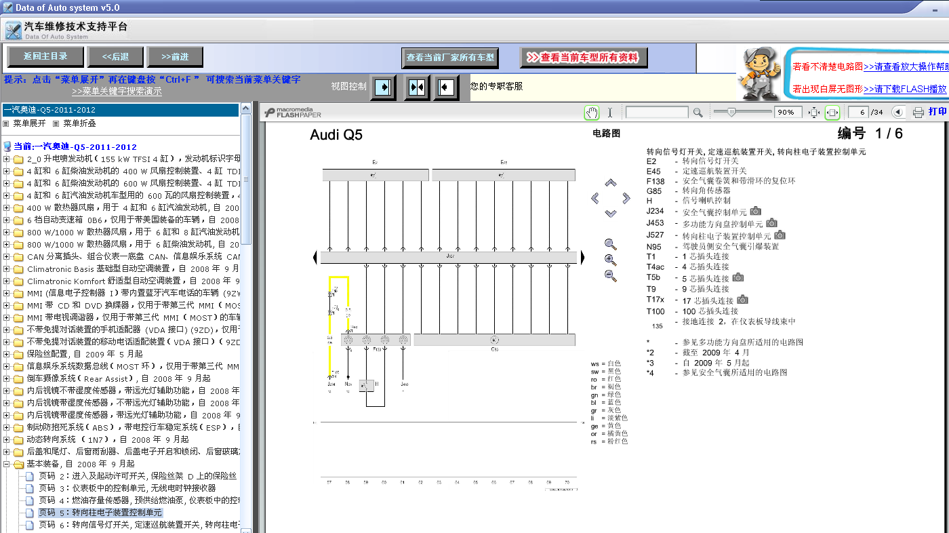Viewport: 949px width, 533px height.
Task: Click camera icon next to T17x
Action: click(743, 299)
